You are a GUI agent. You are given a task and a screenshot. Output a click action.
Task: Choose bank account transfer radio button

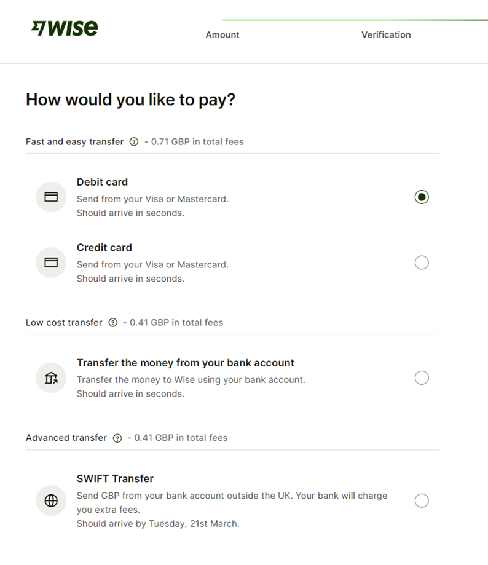(x=422, y=378)
